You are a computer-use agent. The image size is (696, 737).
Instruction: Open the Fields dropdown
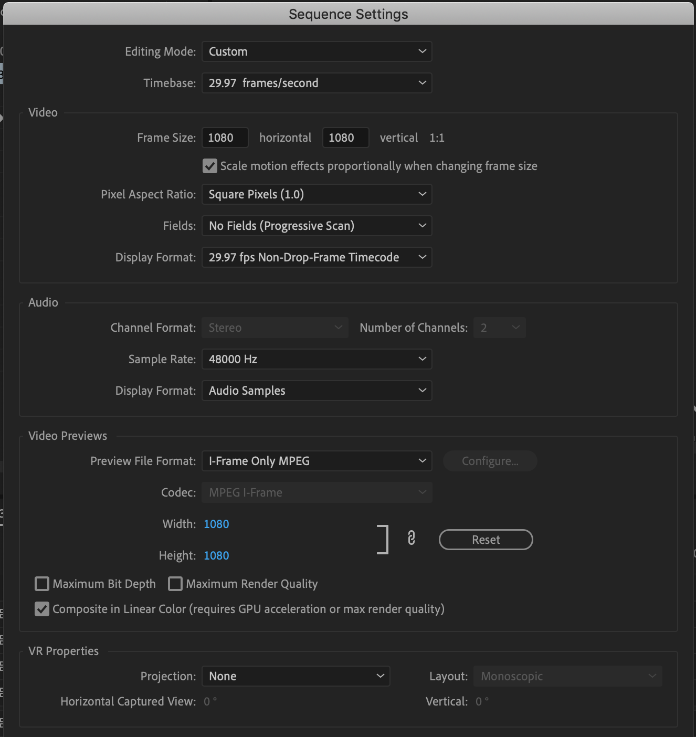click(x=317, y=225)
